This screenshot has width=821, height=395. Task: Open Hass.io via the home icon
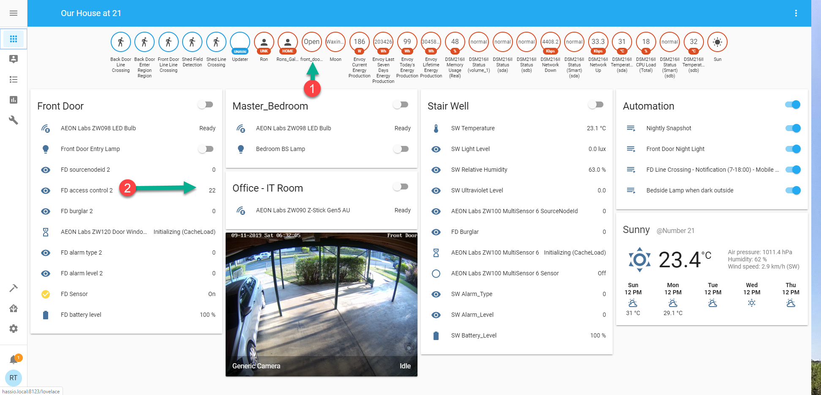[14, 308]
